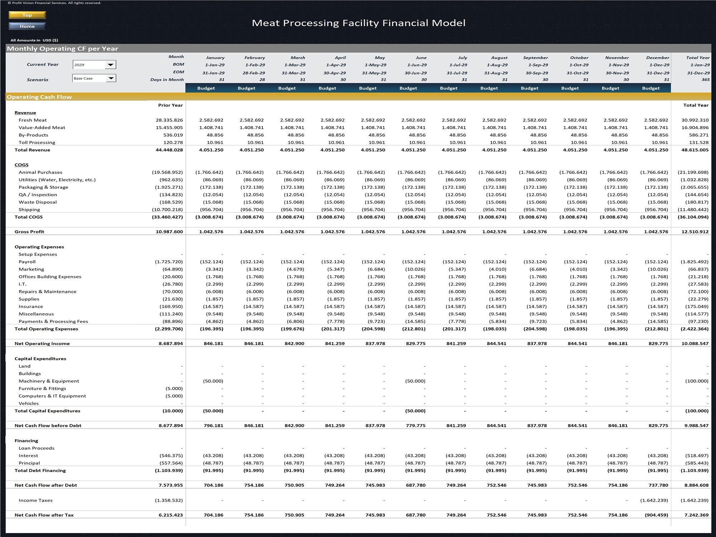This screenshot has width=716, height=537.
Task: Click the blue Home button
Action: pos(27,26)
